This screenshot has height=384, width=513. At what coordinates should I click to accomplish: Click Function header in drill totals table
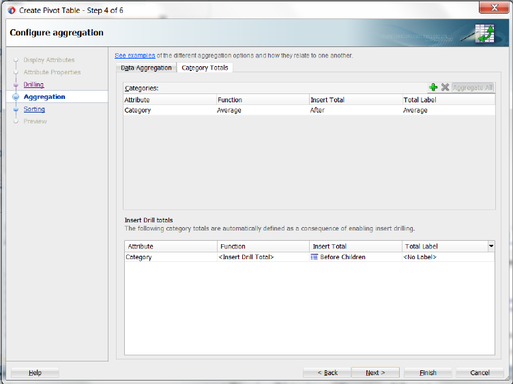[x=263, y=246]
